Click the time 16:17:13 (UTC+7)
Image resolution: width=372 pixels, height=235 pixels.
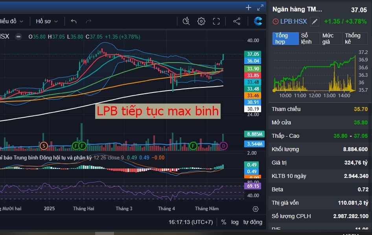[x=191, y=222]
